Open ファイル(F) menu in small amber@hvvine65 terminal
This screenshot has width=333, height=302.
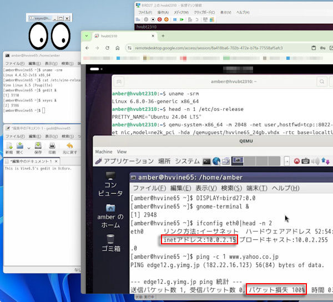(14, 63)
